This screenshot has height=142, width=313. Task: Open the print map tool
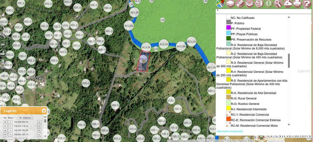pos(297,4)
